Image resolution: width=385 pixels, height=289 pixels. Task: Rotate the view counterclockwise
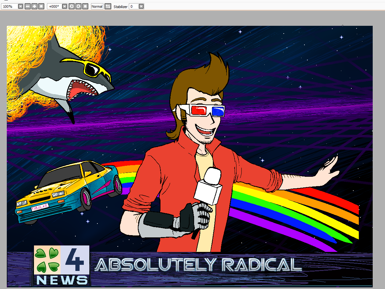(72, 6)
